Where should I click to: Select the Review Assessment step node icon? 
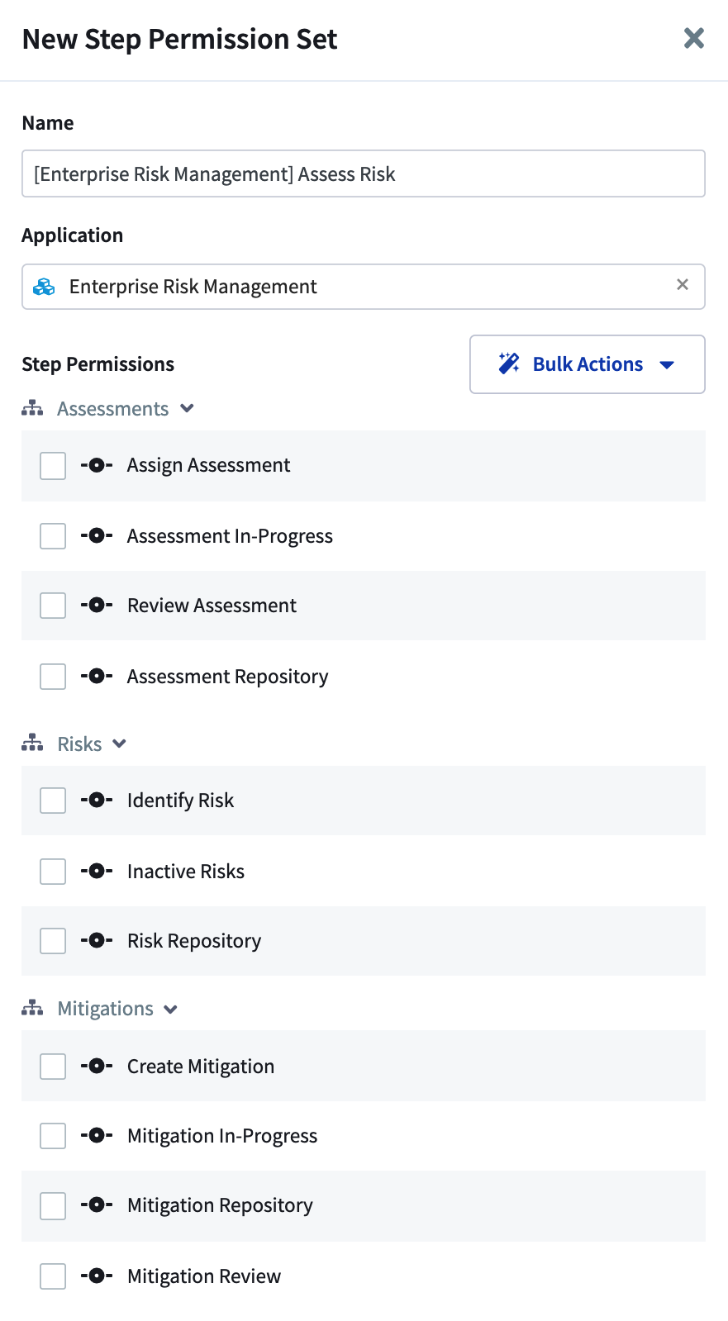tap(96, 606)
